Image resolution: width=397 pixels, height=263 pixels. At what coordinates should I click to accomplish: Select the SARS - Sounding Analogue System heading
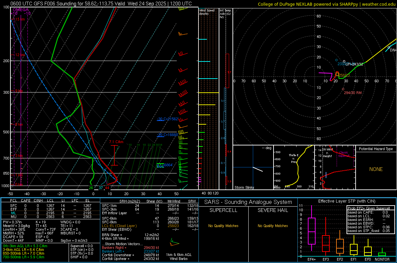248,202
